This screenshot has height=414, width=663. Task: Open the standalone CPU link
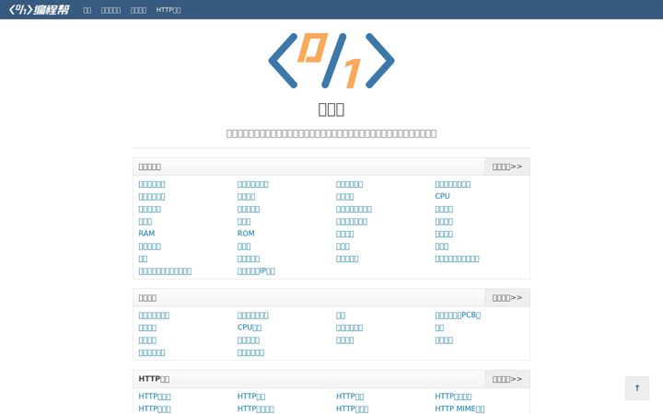(442, 196)
